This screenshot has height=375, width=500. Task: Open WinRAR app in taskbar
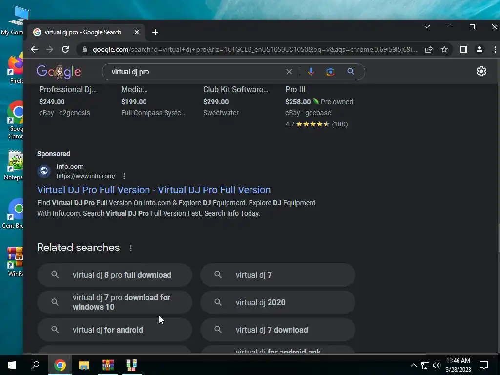[108, 365]
